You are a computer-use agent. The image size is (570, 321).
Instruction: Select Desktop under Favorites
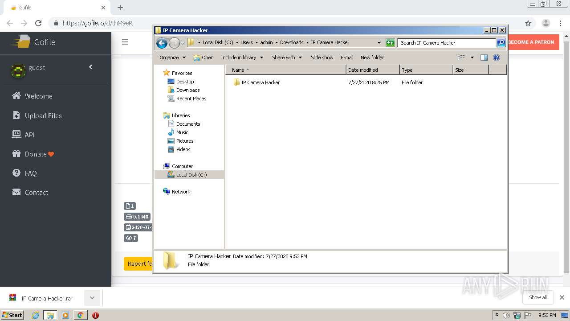[181, 82]
